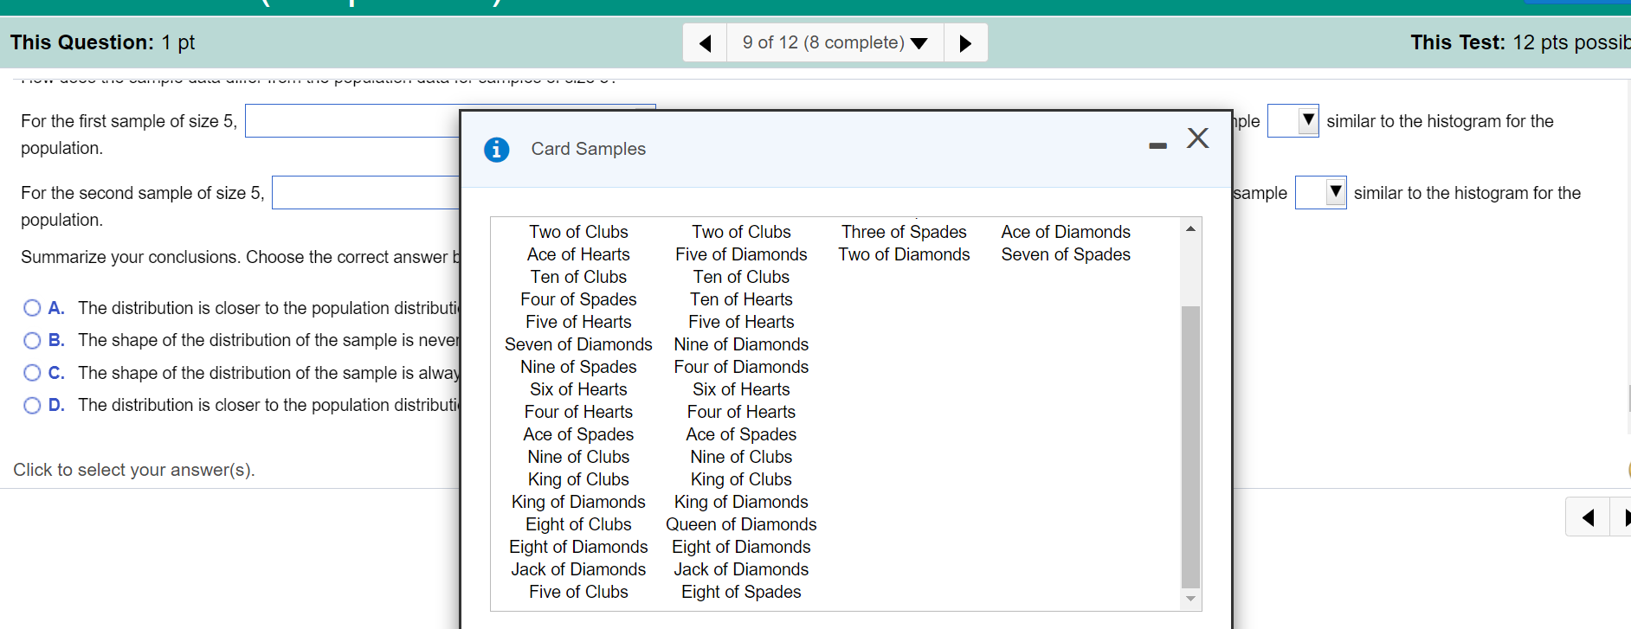Go to previous question arrow in header
1631x629 pixels.
[x=706, y=43]
